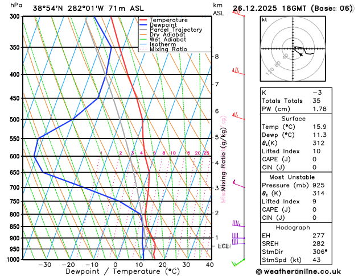Click the km ASL axis label
Screen dimensions: 358x276
219,9
